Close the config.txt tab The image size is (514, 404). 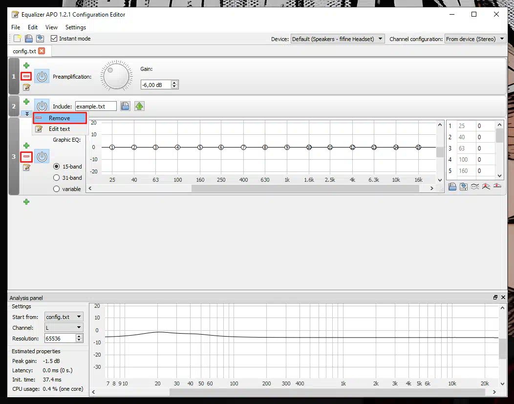click(x=42, y=51)
